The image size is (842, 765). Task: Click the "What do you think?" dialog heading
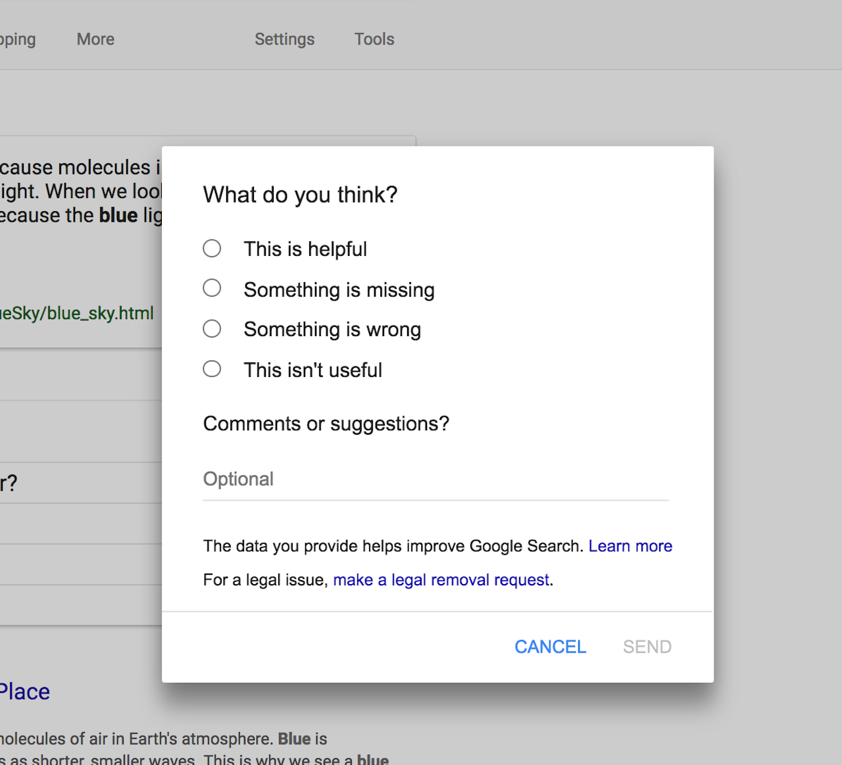pyautogui.click(x=300, y=195)
